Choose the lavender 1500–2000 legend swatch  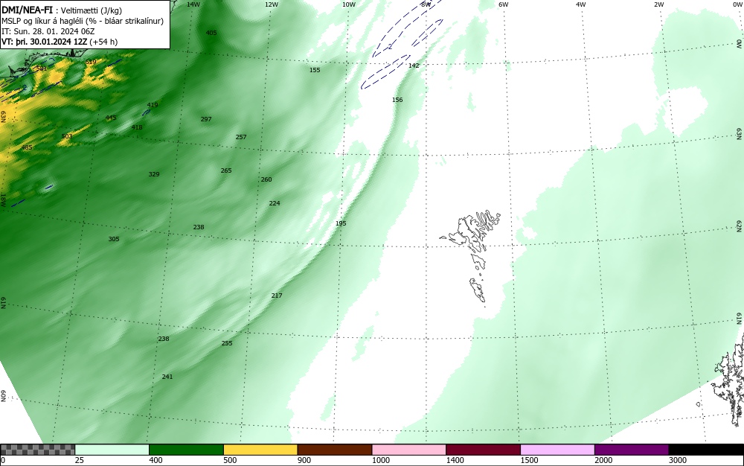[557, 450]
